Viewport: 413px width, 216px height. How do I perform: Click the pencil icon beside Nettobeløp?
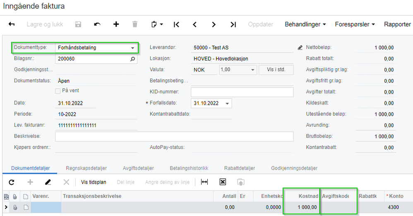[x=300, y=48]
